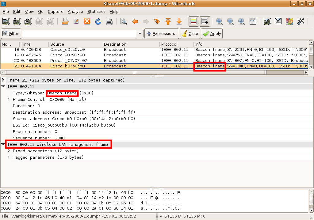This screenshot has width=314, height=220.
Task: Click the greyed-out stop capture icon
Action: point(39,21)
